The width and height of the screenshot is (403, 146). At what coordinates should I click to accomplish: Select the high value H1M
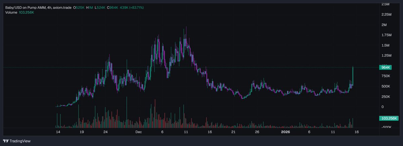pos(89,7)
